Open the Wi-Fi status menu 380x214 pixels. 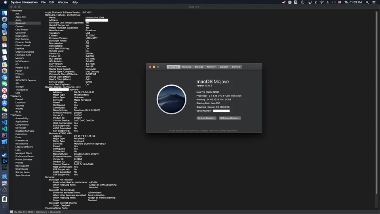pos(321,2)
